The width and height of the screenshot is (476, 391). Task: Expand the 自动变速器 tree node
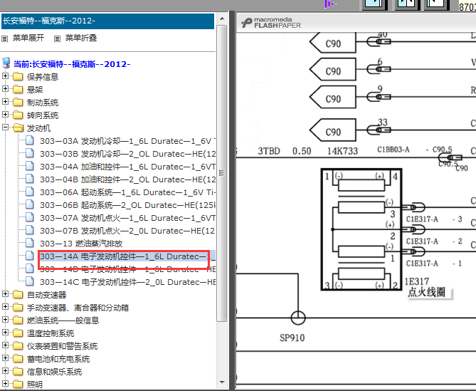[5, 293]
